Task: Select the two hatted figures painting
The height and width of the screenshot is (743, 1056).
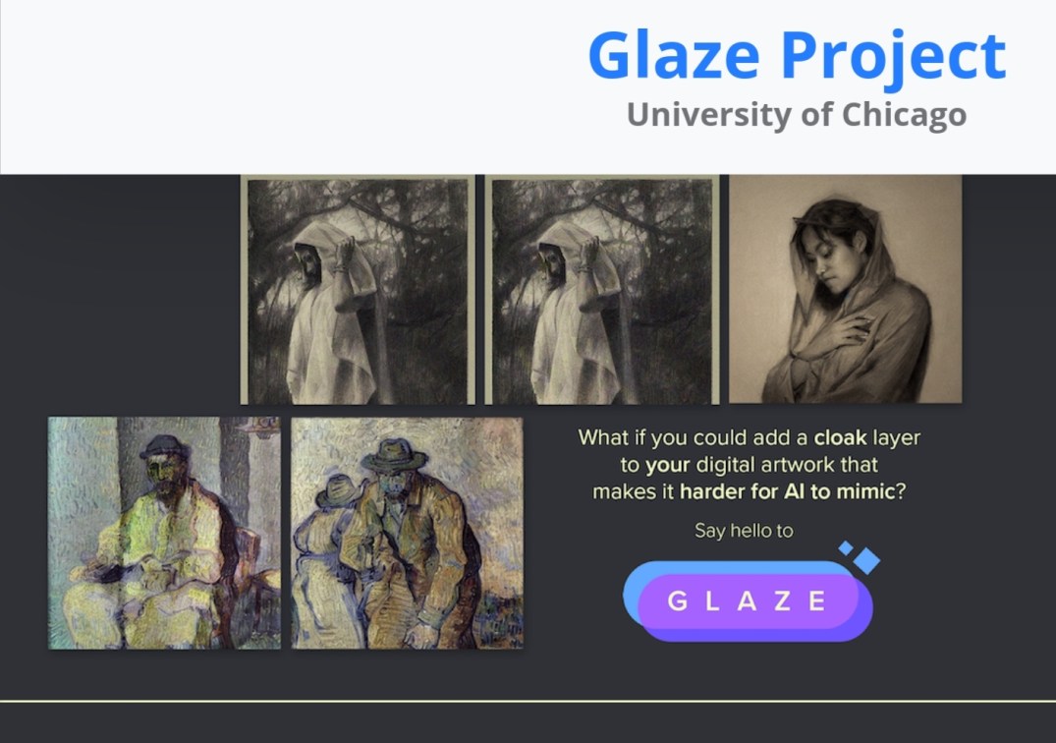Action: 407,533
